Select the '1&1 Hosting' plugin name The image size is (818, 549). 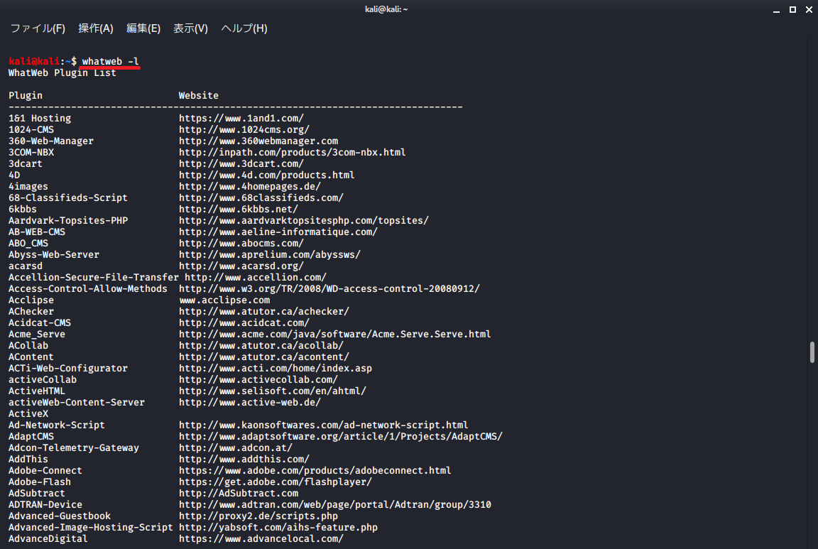tap(40, 119)
